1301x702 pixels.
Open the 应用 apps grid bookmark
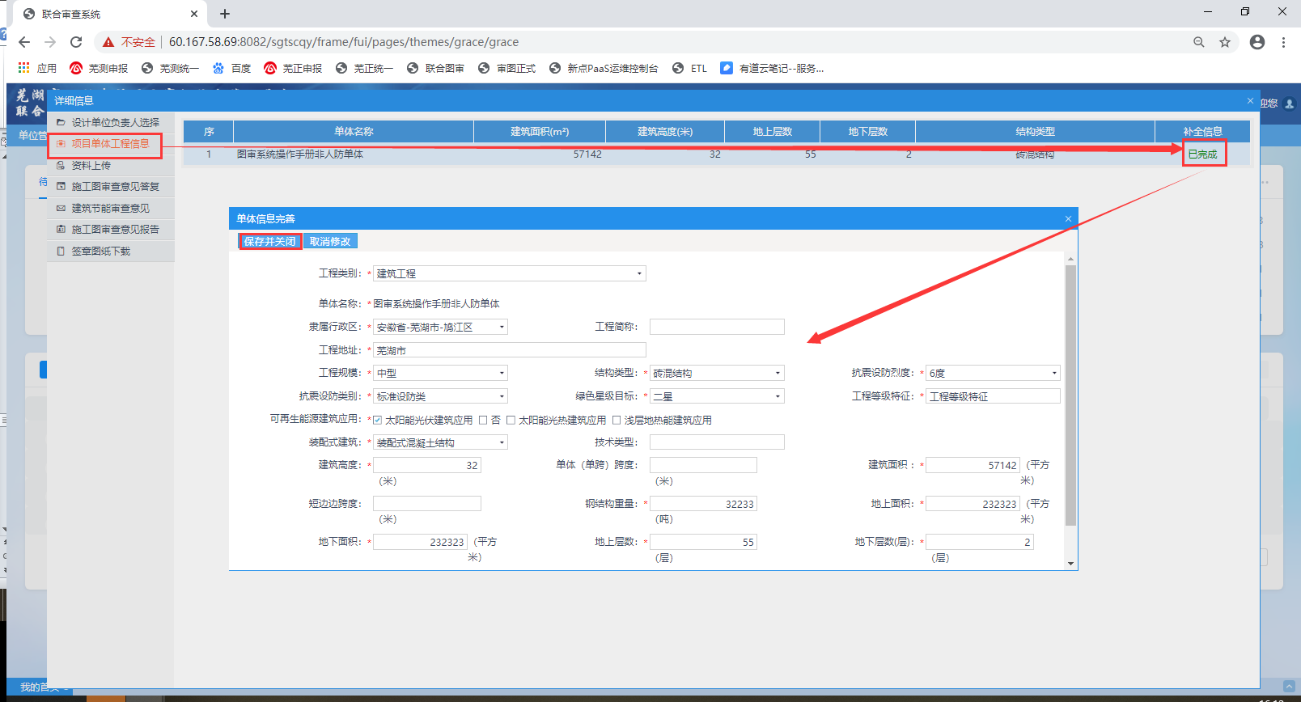[x=24, y=68]
